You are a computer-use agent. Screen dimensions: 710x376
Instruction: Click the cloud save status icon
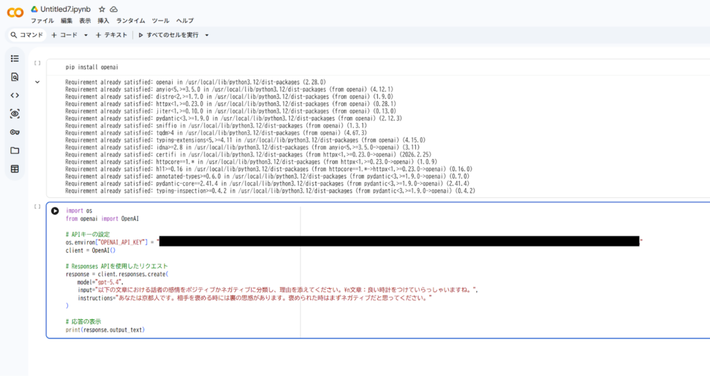click(114, 9)
